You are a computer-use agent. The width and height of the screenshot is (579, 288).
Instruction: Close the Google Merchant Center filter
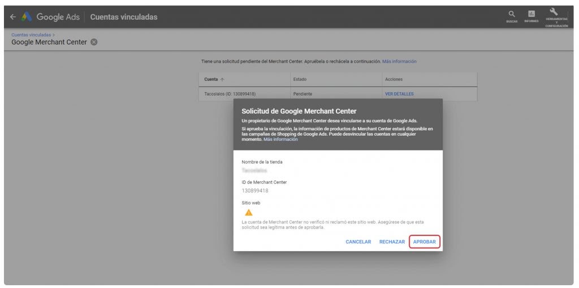tap(94, 42)
